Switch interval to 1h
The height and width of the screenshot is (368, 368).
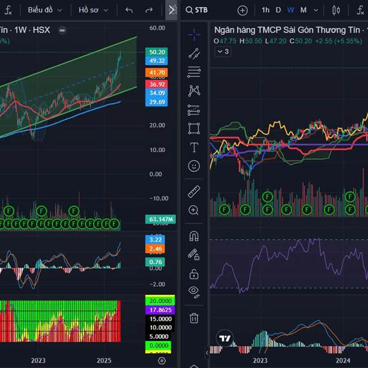(x=266, y=10)
